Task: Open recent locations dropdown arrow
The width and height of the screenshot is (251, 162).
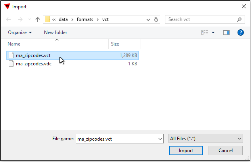Action: [x=29, y=19]
